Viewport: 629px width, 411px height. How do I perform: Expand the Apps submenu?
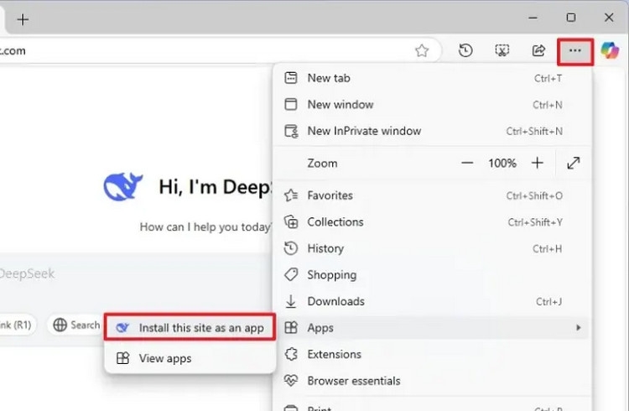(432, 328)
